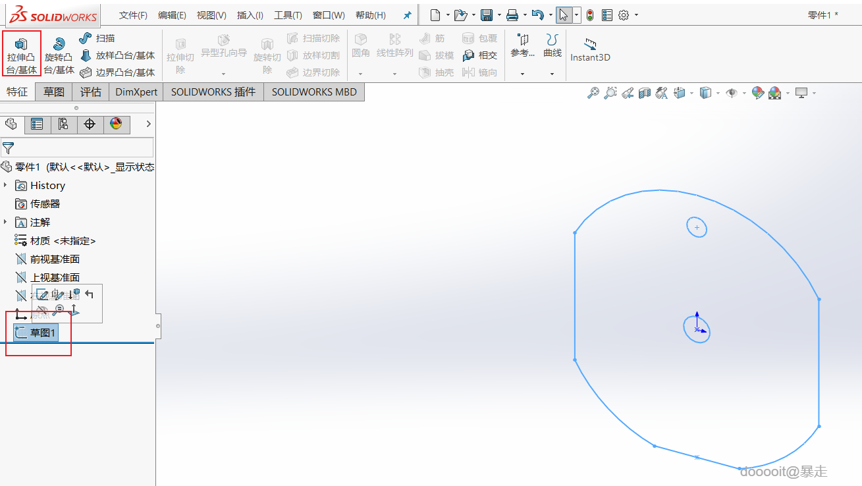Expand the 注解 annotations node
Viewport: 862px width, 486px height.
[x=5, y=222]
